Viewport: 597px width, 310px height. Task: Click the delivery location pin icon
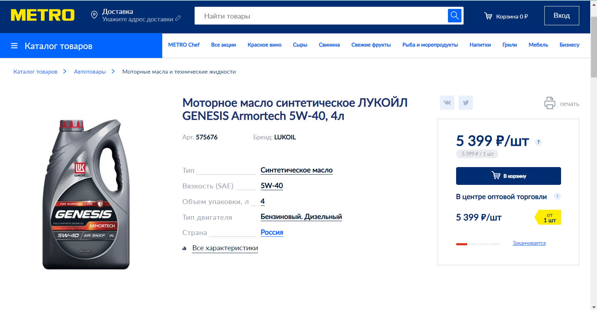pyautogui.click(x=94, y=15)
